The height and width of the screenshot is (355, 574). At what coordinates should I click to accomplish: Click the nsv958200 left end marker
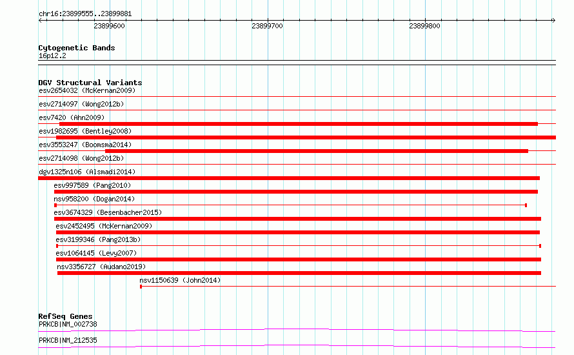tap(55, 205)
